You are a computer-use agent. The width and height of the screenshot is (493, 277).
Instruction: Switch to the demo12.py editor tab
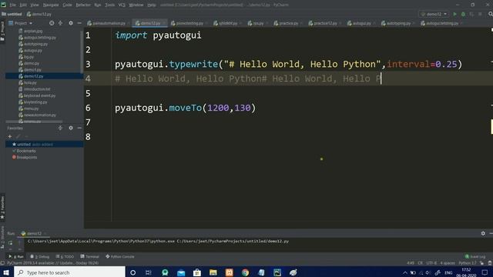point(150,23)
